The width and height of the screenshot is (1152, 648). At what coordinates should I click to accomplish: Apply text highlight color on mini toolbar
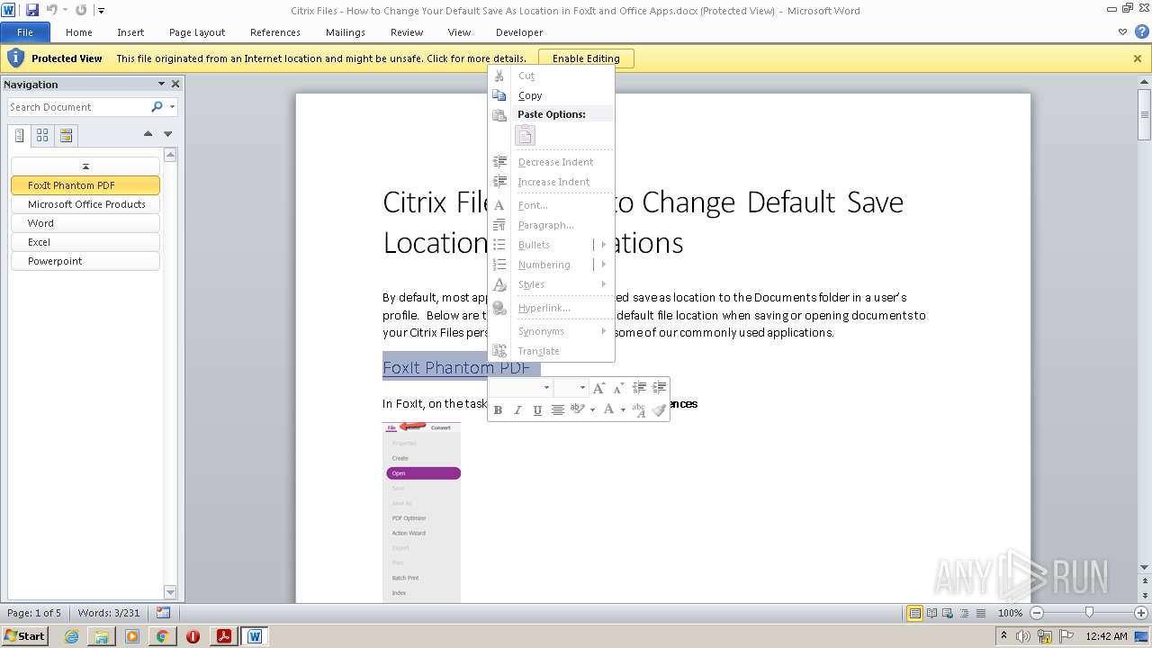click(x=578, y=410)
